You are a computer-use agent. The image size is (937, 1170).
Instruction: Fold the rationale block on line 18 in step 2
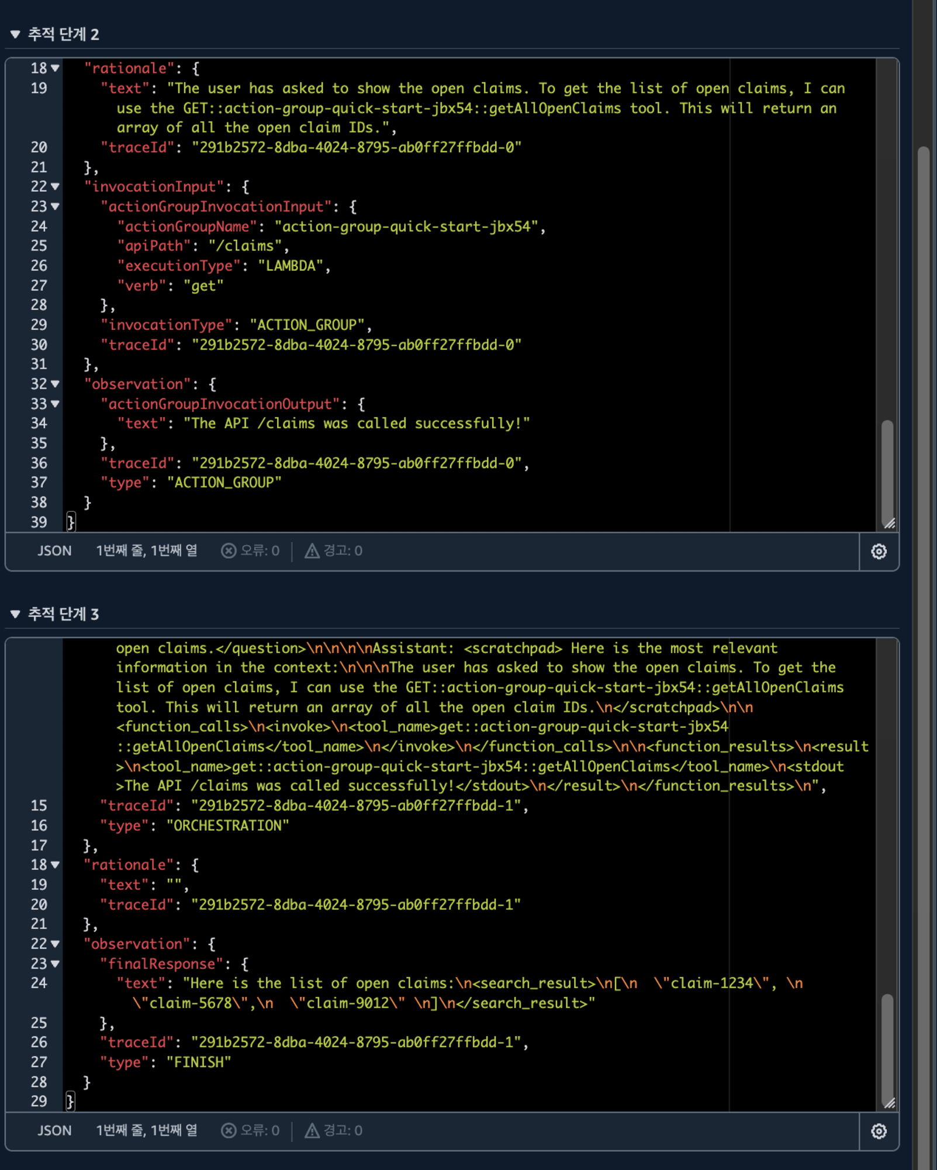coord(55,68)
